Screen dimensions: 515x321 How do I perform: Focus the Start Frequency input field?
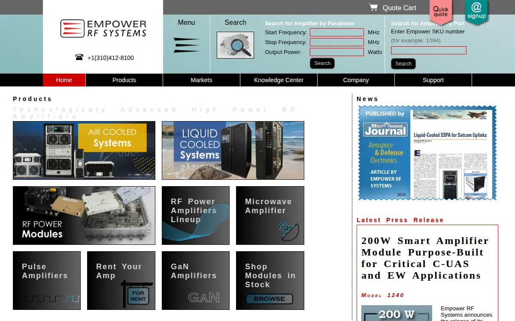click(x=337, y=33)
